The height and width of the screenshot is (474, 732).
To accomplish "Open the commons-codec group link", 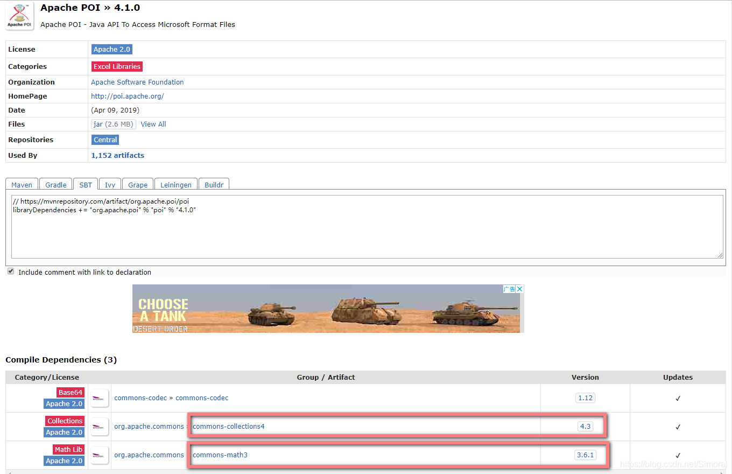I will [140, 398].
